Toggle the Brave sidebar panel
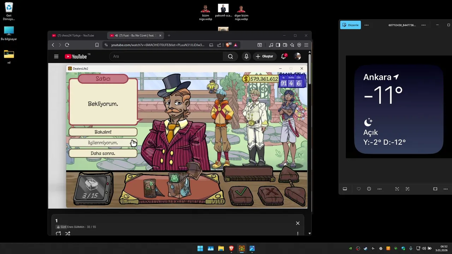Screen dimensions: 452x254 point(278,45)
